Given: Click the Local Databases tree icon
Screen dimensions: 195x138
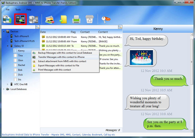Looking at the screenshot, I should tap(8, 89).
